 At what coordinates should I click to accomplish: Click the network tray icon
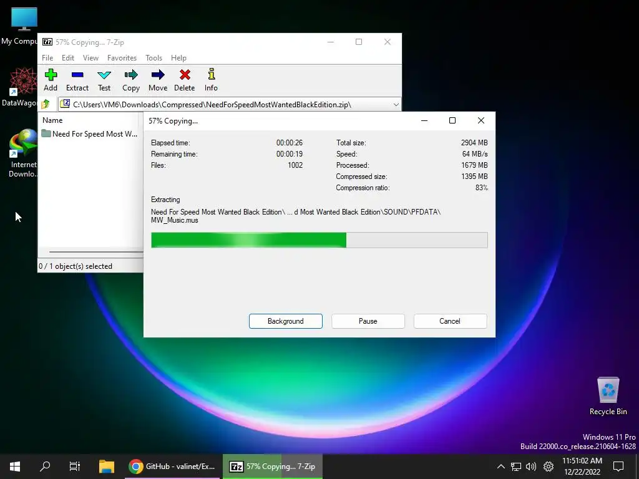coord(516,467)
